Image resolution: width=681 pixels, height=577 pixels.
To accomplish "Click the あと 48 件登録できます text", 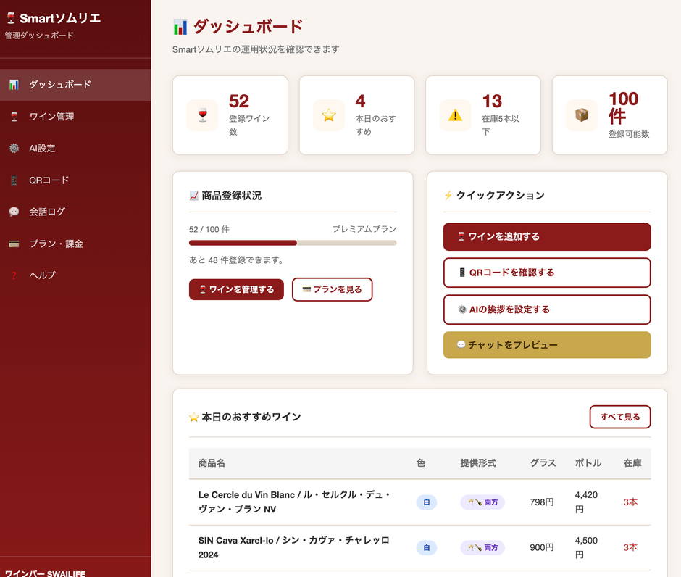I will point(237,260).
